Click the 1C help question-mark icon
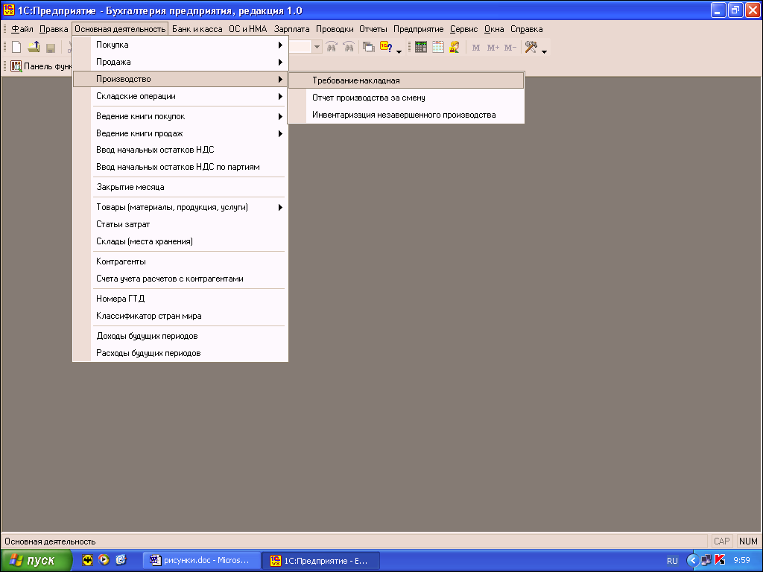The width and height of the screenshot is (763, 572). pyautogui.click(x=386, y=47)
